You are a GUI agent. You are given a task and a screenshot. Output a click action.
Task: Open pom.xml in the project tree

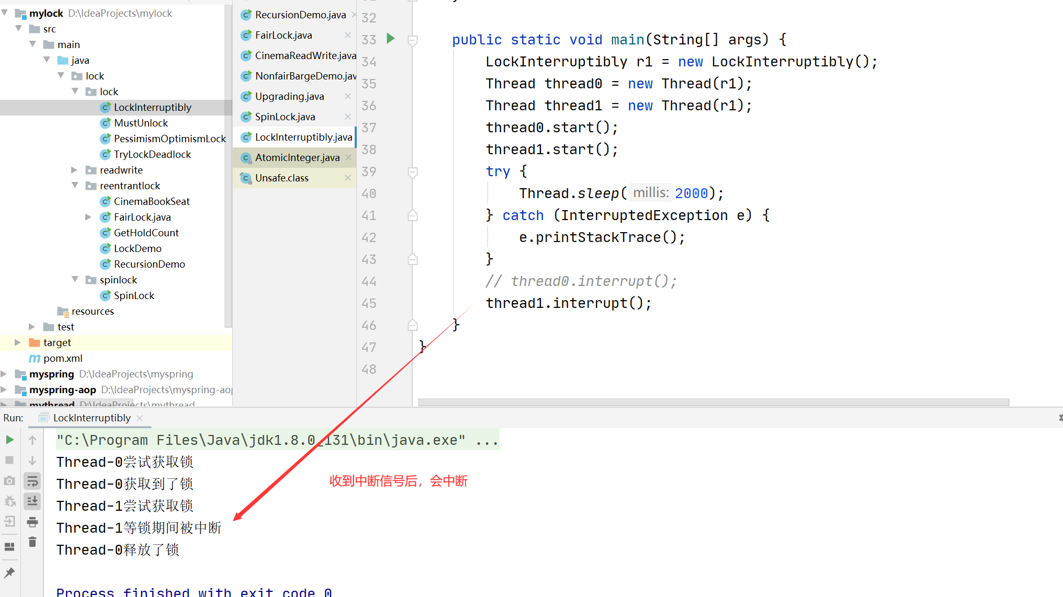click(x=63, y=358)
